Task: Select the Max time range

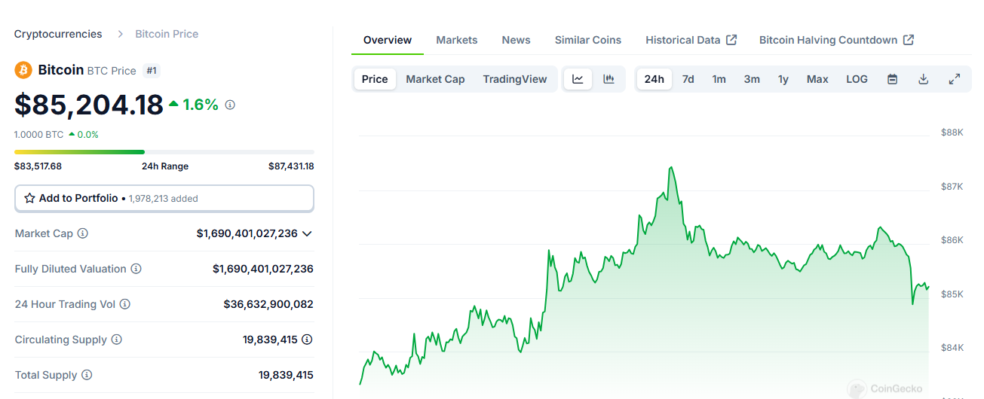Action: pos(817,79)
